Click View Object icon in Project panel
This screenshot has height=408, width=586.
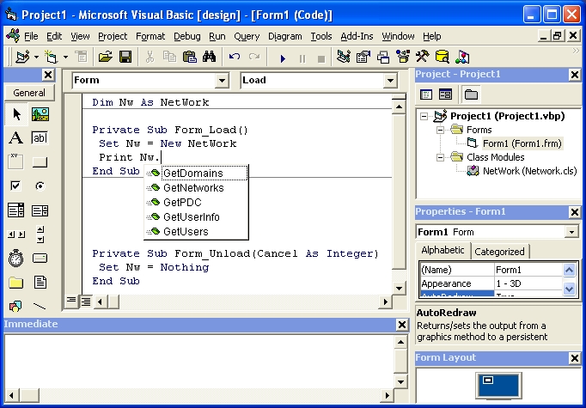coord(445,94)
